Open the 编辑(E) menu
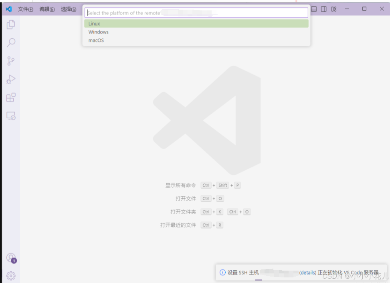 coord(47,9)
